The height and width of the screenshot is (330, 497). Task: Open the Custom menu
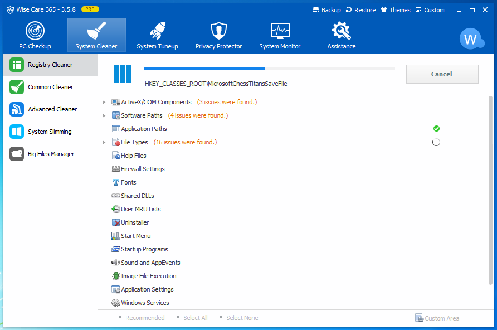coord(430,10)
